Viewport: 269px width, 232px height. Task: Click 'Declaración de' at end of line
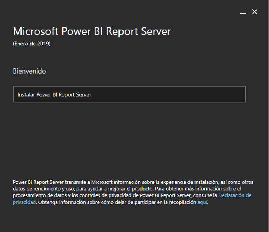[x=235, y=195]
